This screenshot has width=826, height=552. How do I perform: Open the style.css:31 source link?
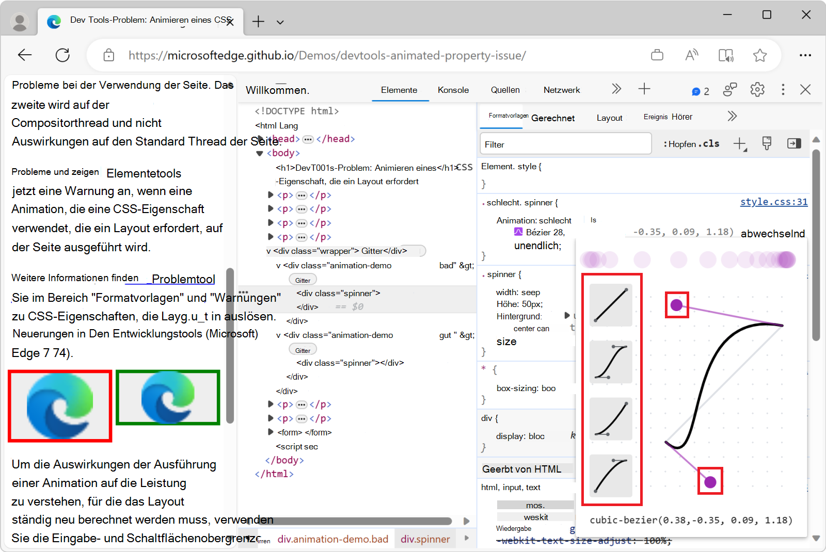[x=773, y=202]
